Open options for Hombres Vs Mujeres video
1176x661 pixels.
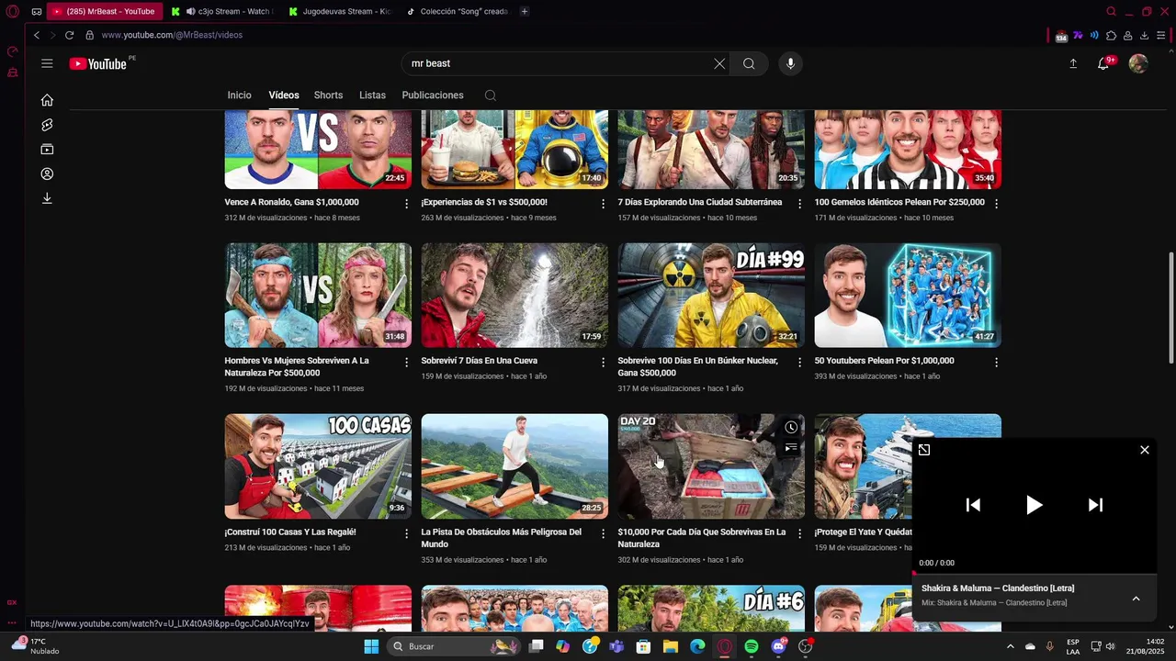coord(406,363)
